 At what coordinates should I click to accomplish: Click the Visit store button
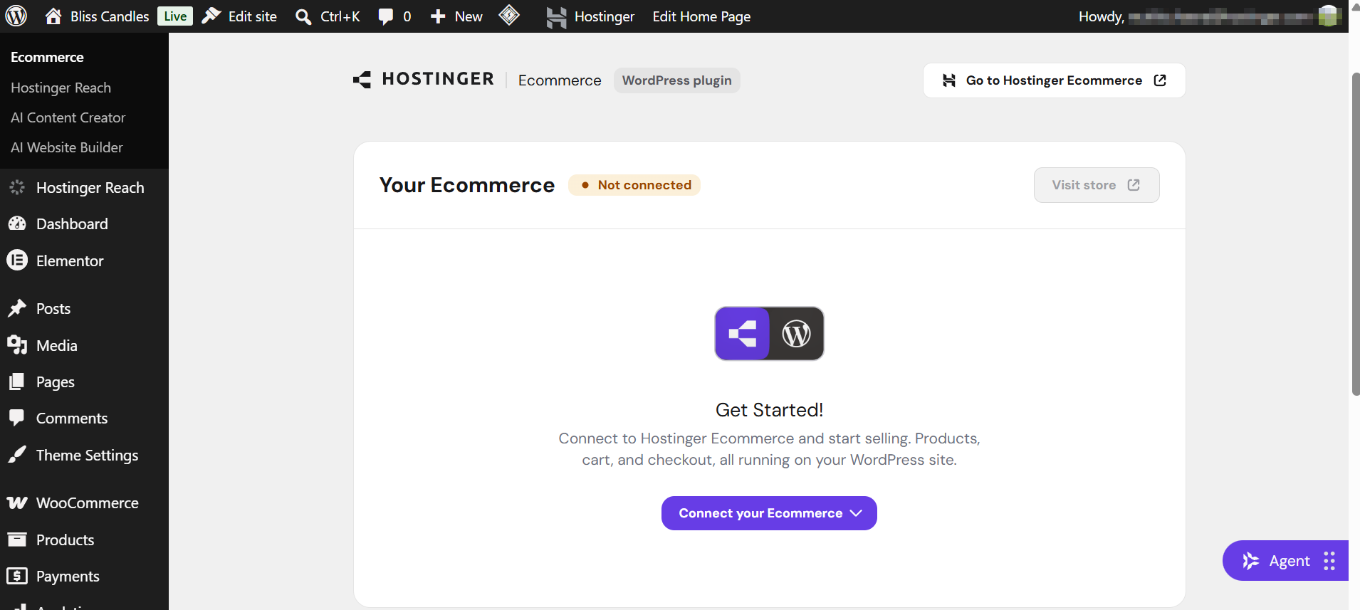[1097, 185]
